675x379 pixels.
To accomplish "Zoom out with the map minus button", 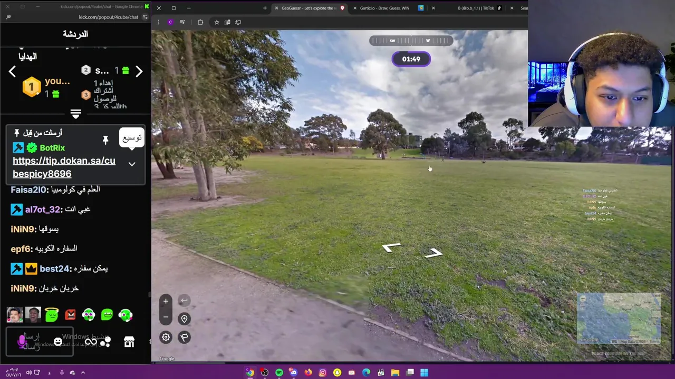I will pyautogui.click(x=166, y=317).
